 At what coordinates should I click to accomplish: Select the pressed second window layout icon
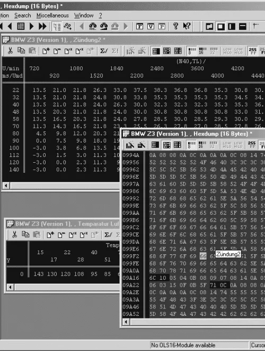coord(220,27)
